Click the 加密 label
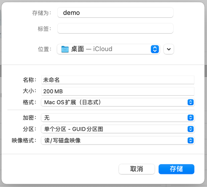 (29, 118)
